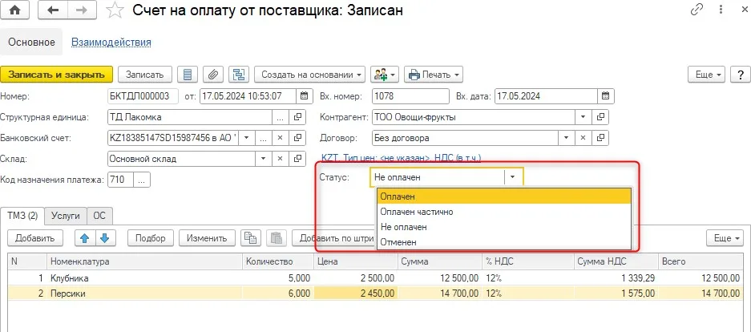Copy rows to clipboard icon
Screen dimensions: 751x332
[x=249, y=237]
